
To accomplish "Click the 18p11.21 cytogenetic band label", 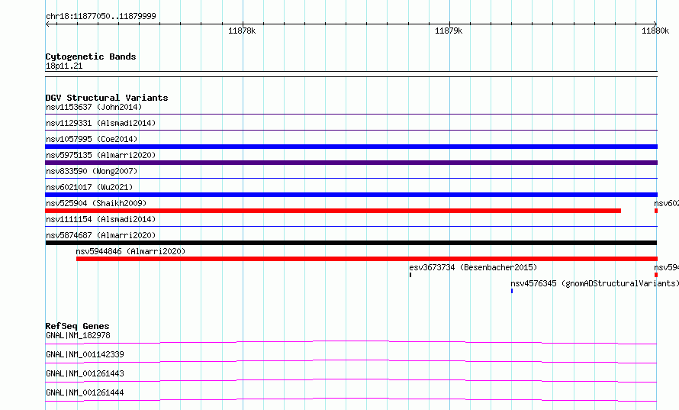I will tap(64, 66).
